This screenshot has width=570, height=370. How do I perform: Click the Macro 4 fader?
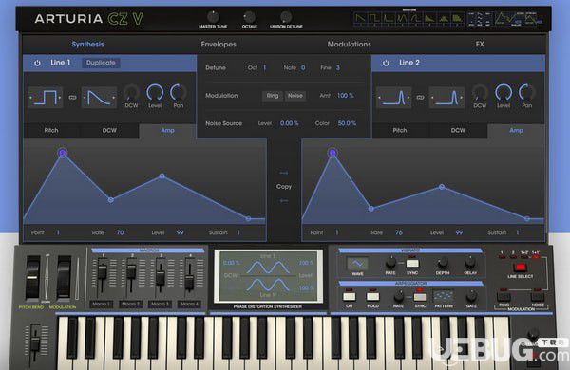tap(189, 283)
